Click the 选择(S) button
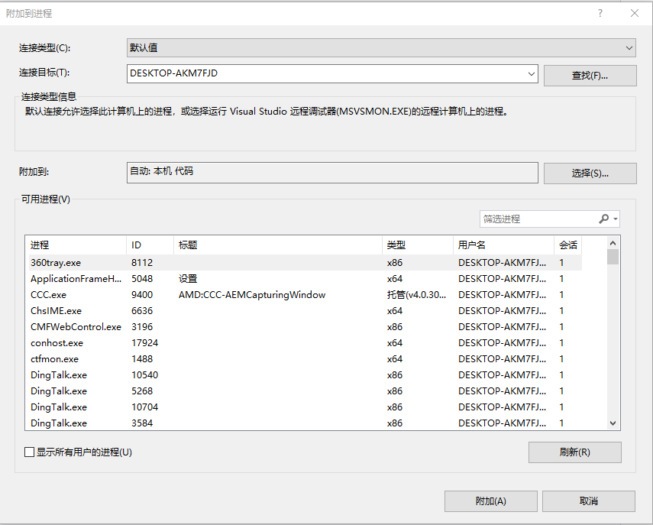This screenshot has width=653, height=525. (x=589, y=173)
